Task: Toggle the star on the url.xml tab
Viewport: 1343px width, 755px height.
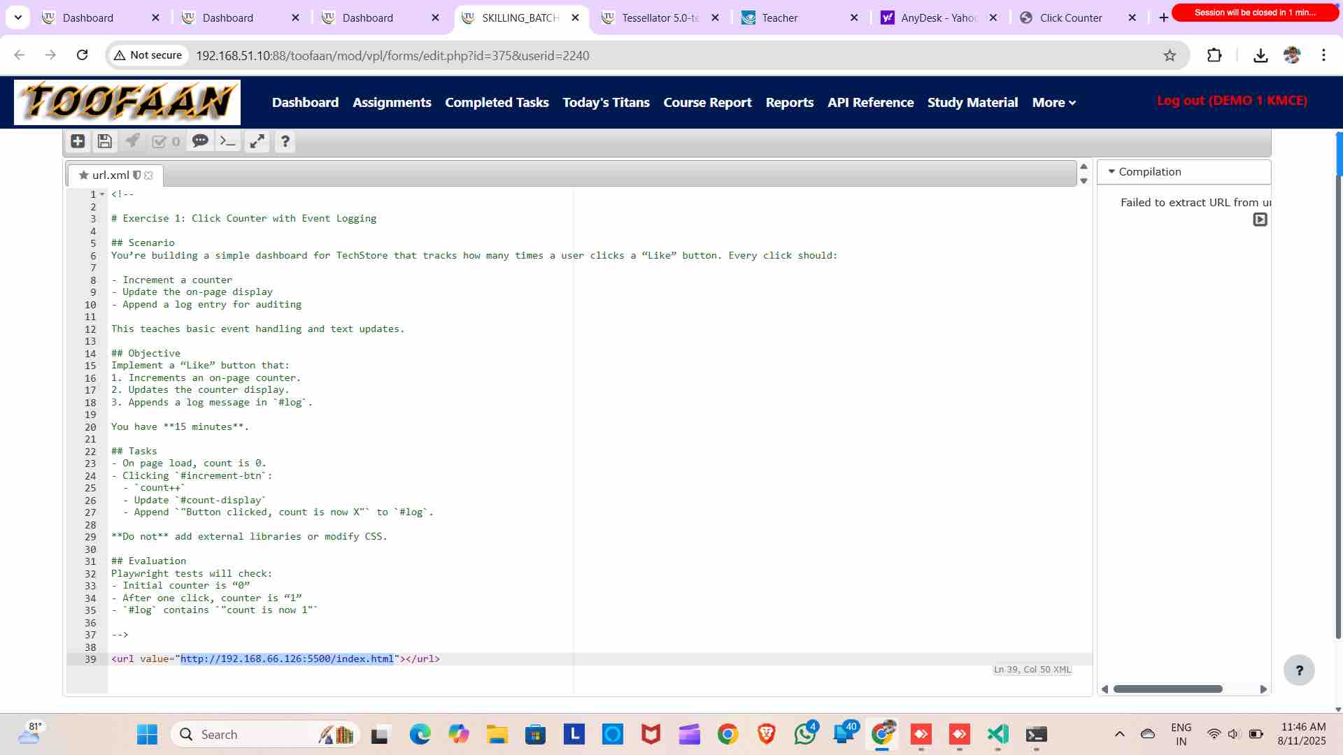Action: [x=83, y=175]
